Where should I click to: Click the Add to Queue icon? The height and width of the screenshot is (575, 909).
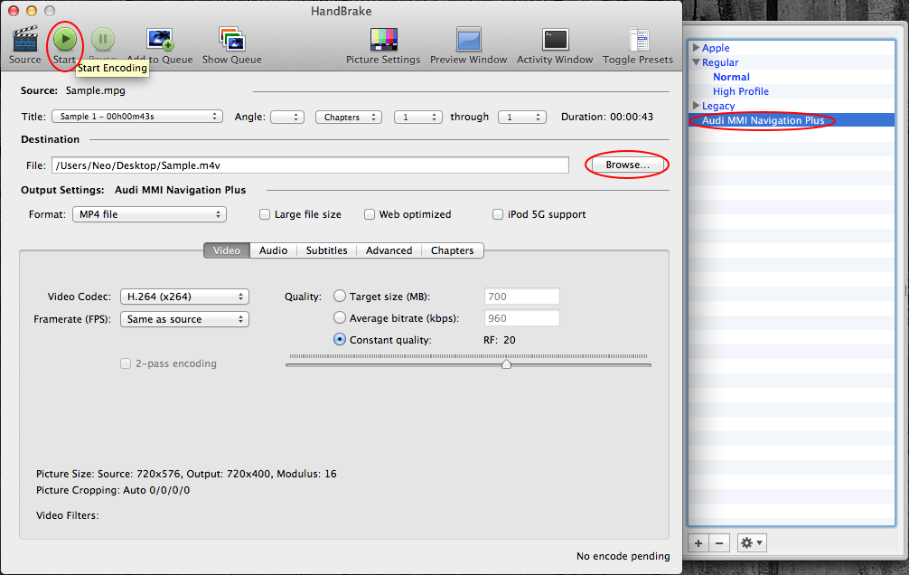pyautogui.click(x=159, y=40)
